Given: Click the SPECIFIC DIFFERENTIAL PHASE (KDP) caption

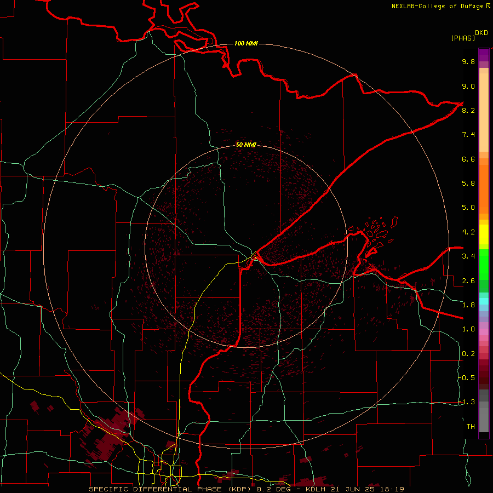Looking at the screenshot, I should 171,489.
